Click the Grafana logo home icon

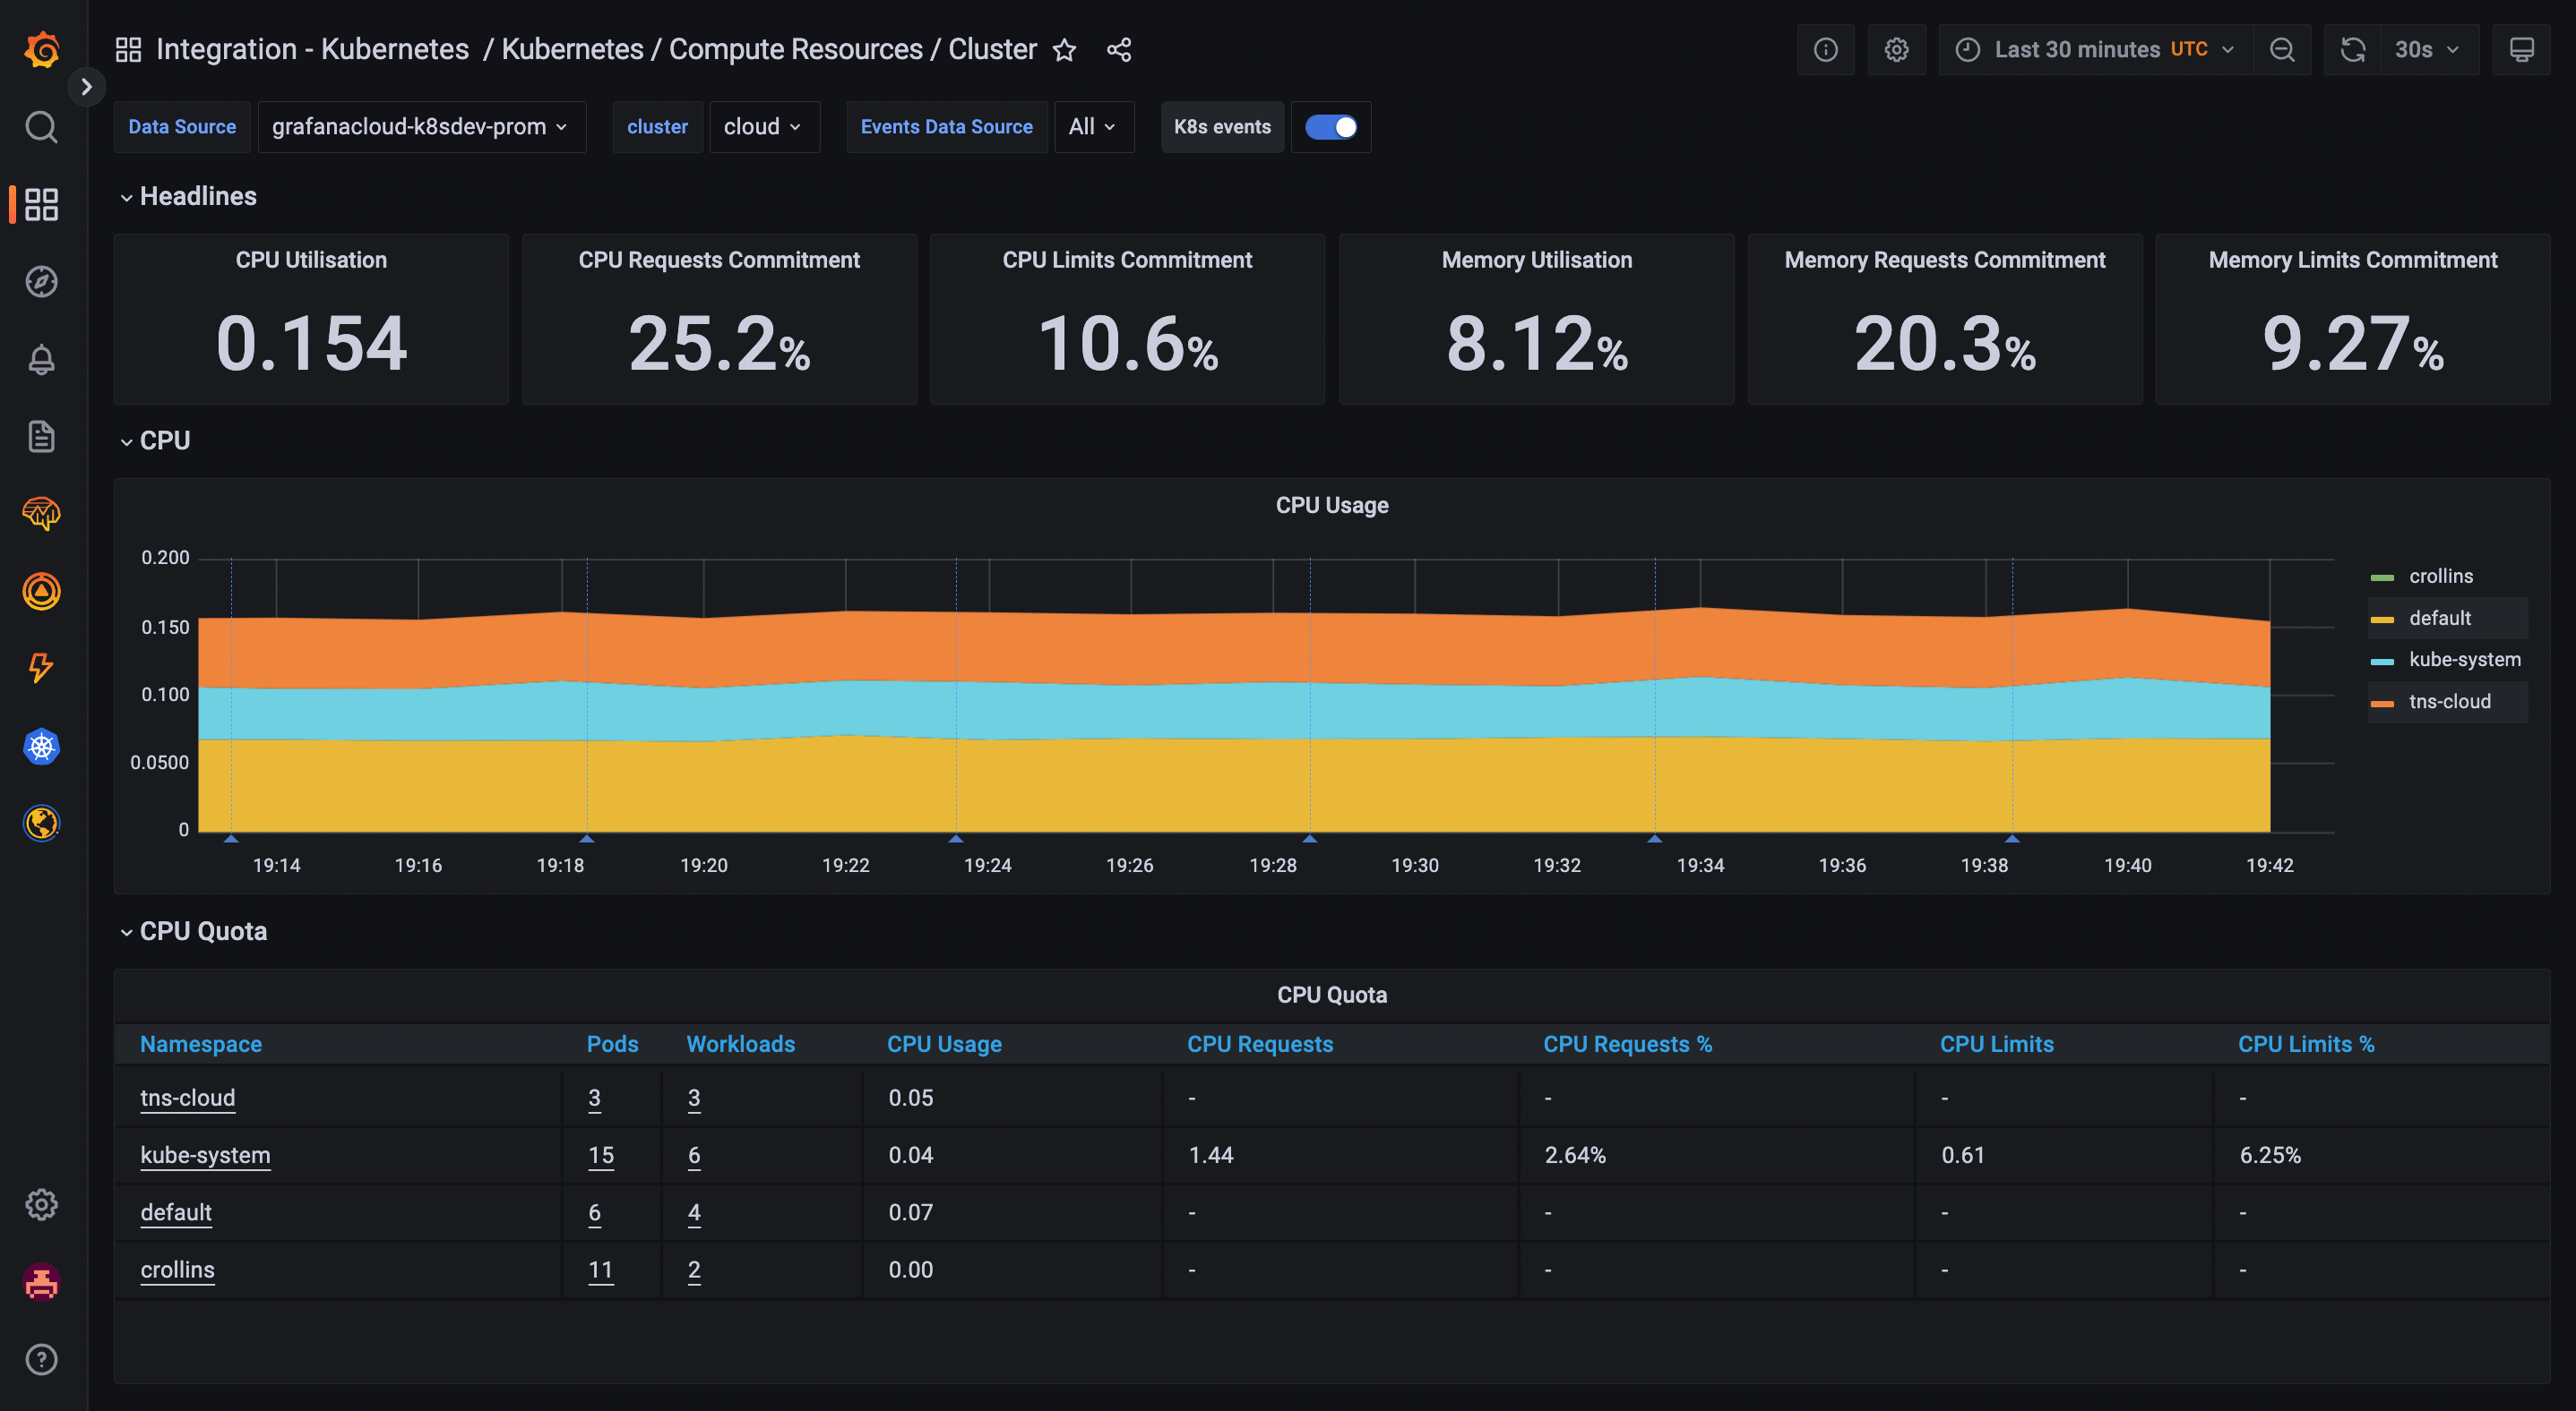(x=41, y=49)
